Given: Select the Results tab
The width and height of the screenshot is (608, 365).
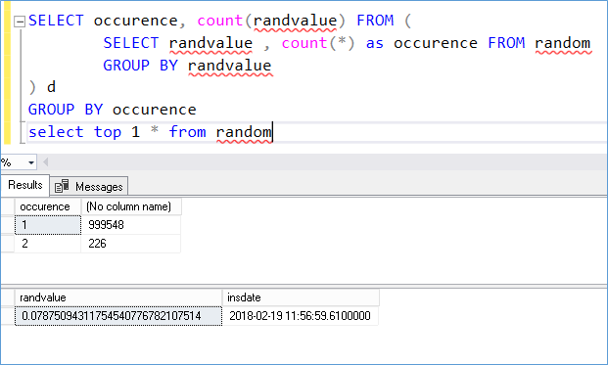Looking at the screenshot, I should click(25, 185).
